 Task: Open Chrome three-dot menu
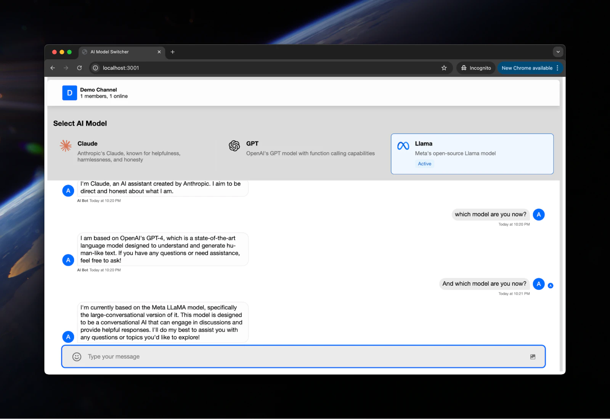(x=557, y=68)
